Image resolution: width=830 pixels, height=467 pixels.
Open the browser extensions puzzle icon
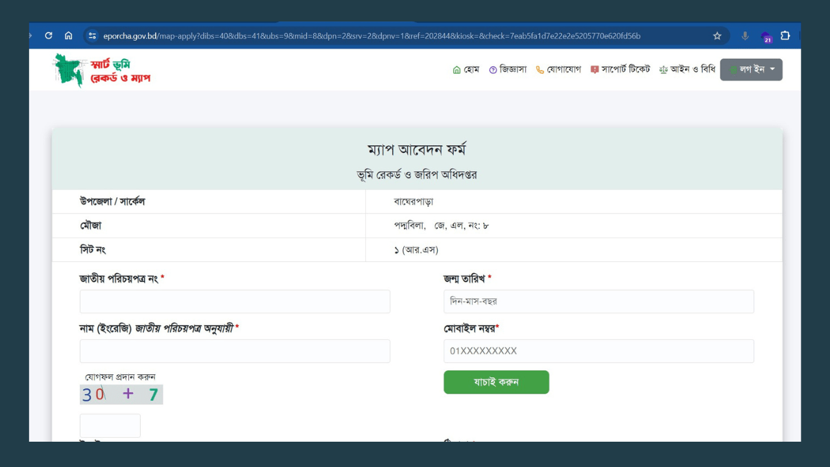point(785,36)
